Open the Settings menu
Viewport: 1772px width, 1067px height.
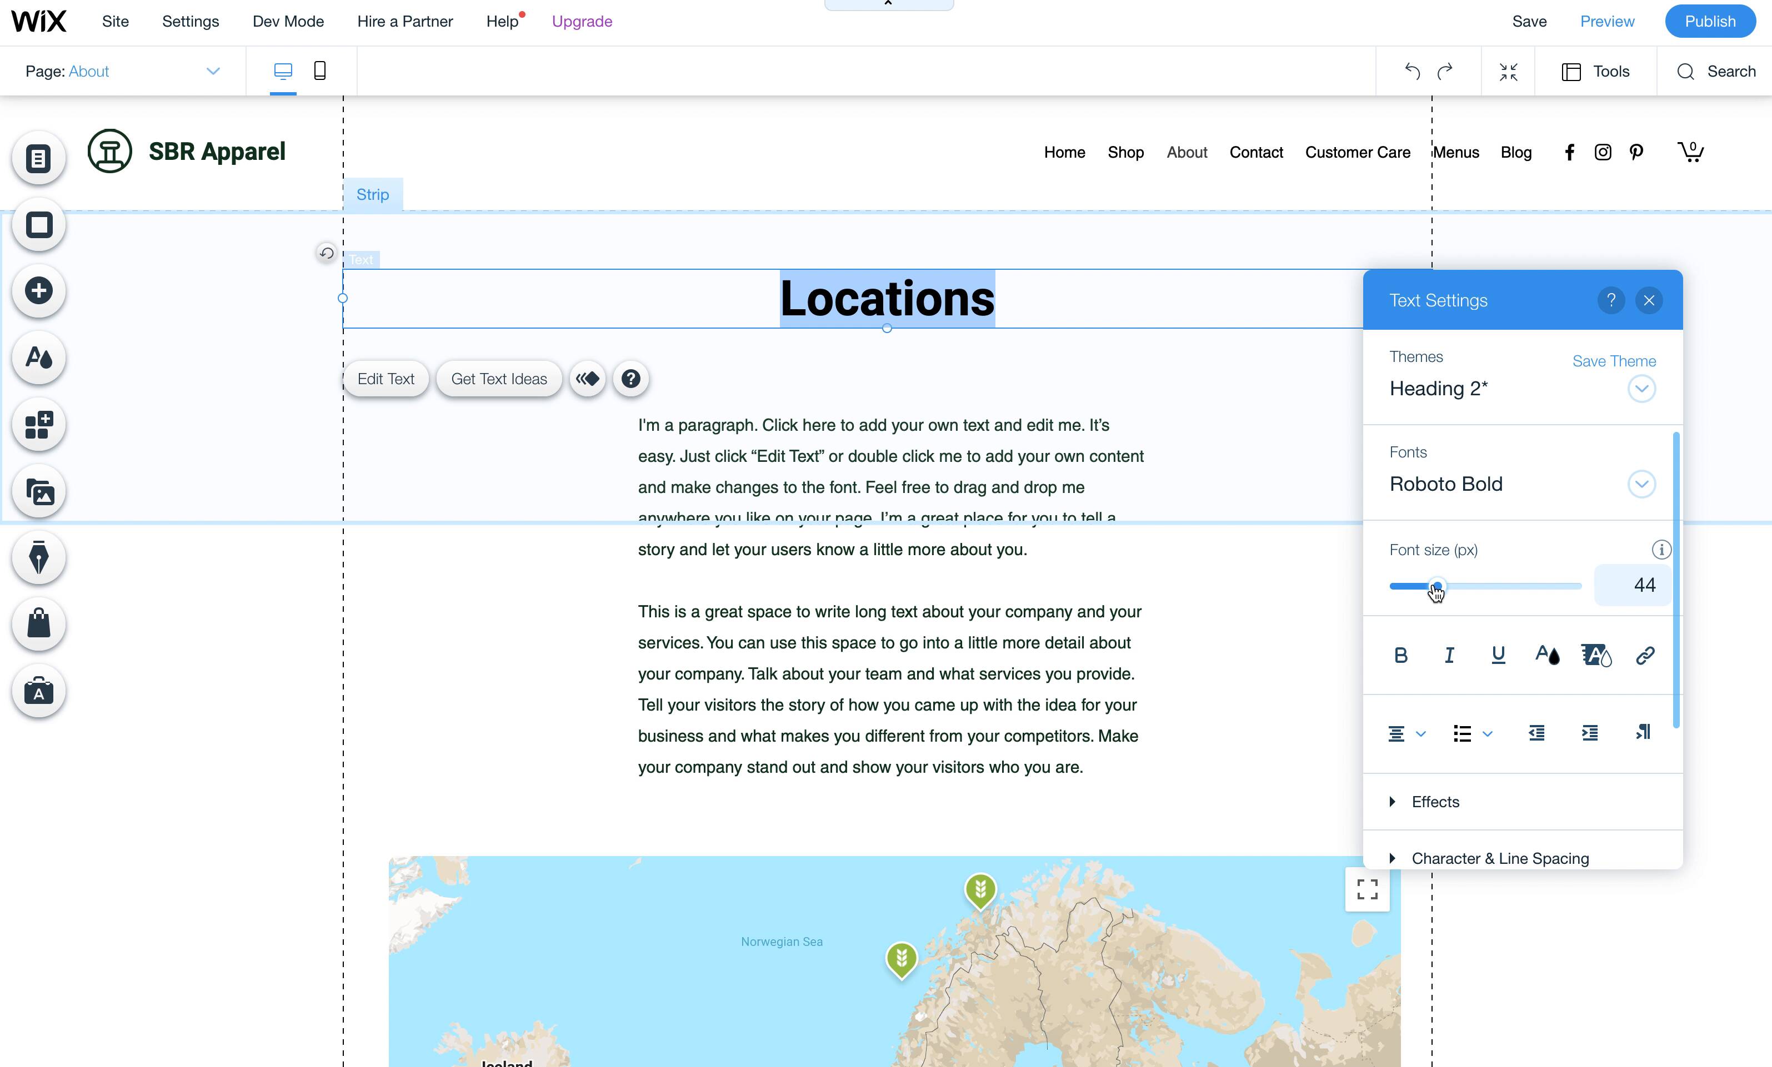pos(190,22)
